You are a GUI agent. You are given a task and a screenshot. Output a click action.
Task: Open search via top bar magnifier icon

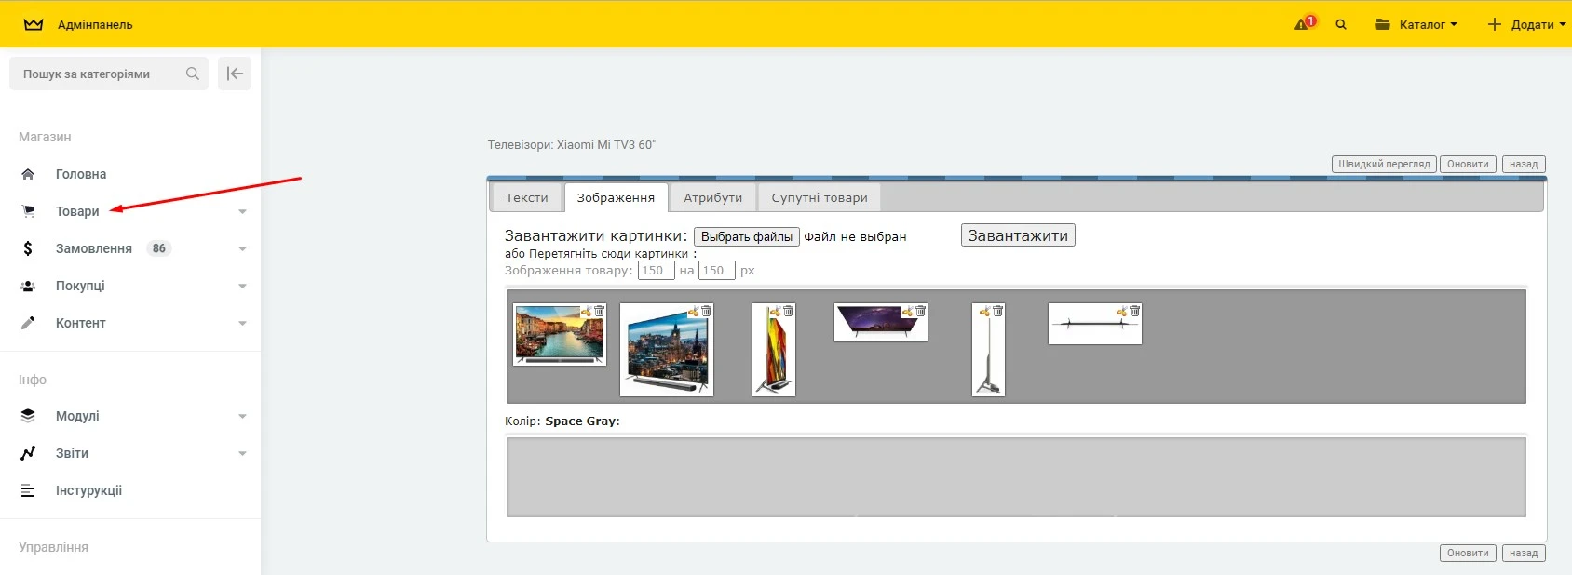[x=1341, y=25]
